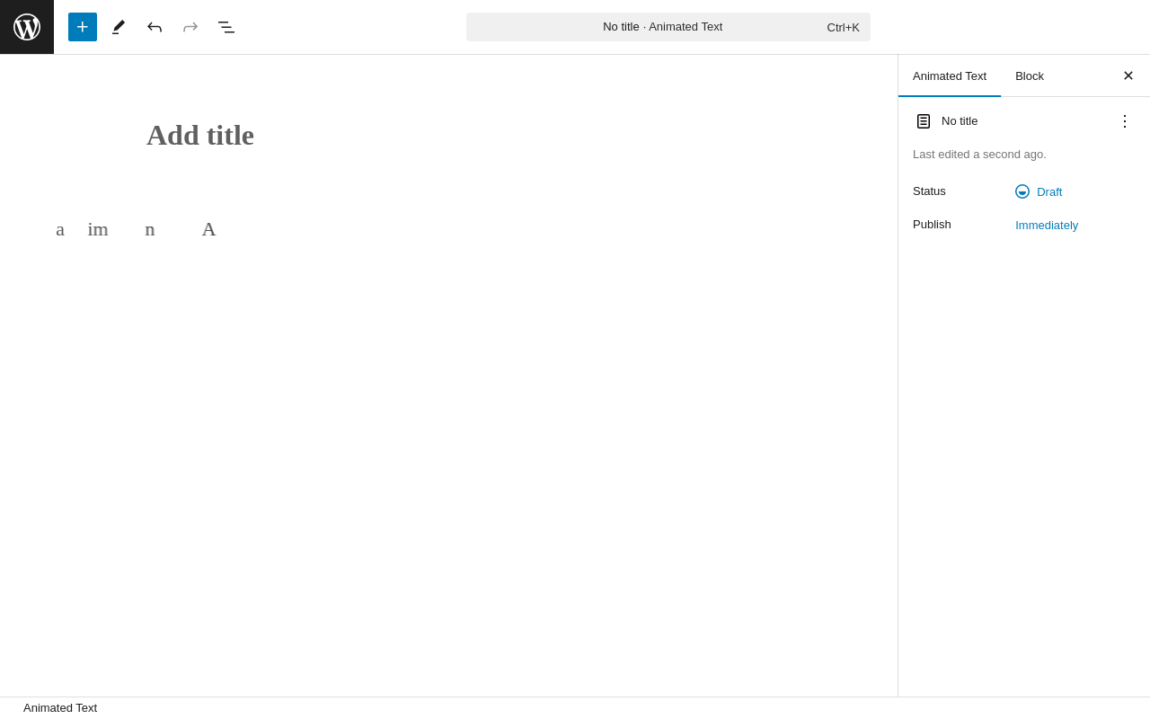Switch to the Animated Text tab
This screenshot has width=1150, height=719.
coord(950,76)
